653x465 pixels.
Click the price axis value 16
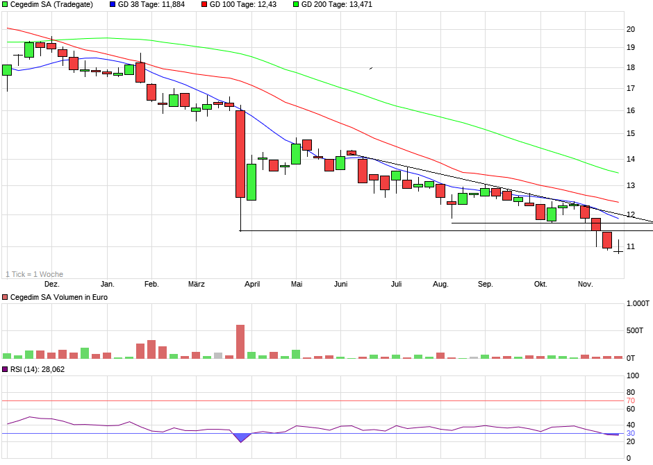[x=631, y=110]
